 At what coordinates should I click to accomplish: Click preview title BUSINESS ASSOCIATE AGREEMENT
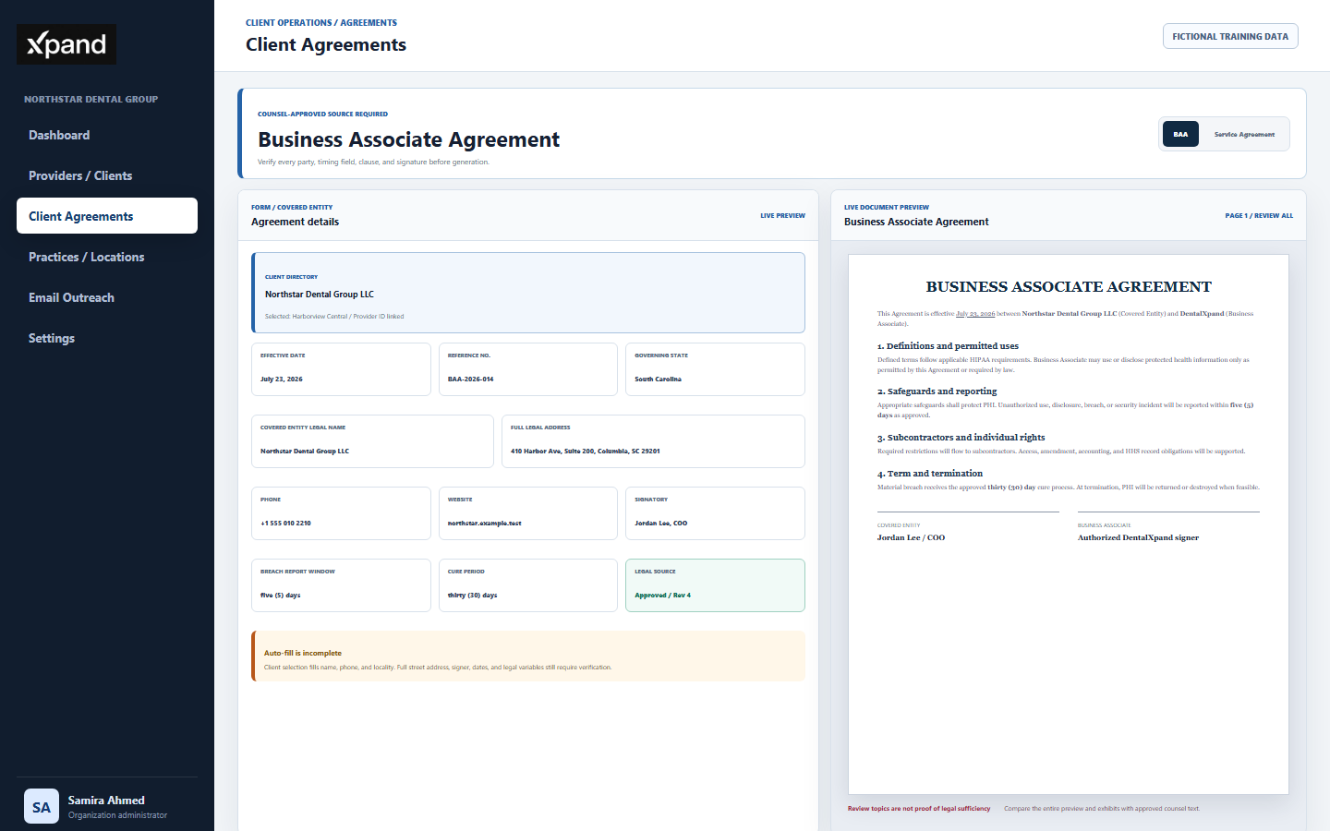coord(1069,287)
